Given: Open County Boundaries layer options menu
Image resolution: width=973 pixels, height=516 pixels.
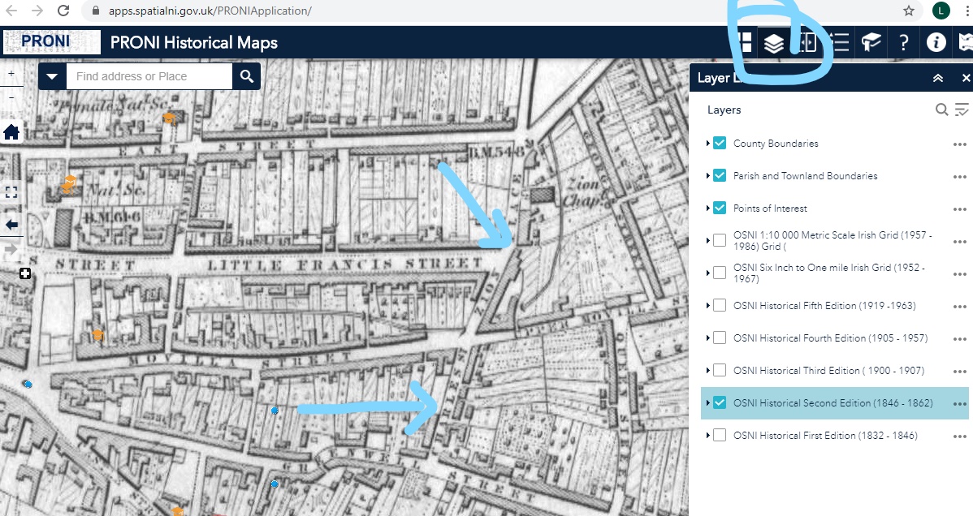Looking at the screenshot, I should (959, 144).
